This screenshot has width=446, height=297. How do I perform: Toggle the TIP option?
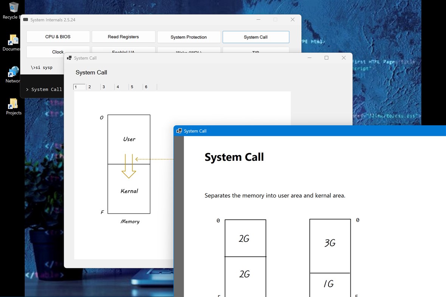click(256, 51)
